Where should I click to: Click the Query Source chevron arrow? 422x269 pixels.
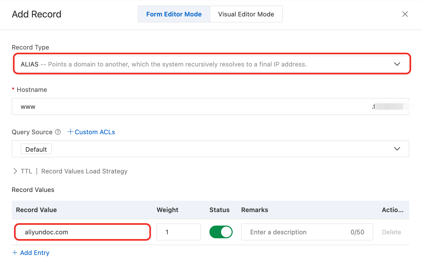[397, 149]
